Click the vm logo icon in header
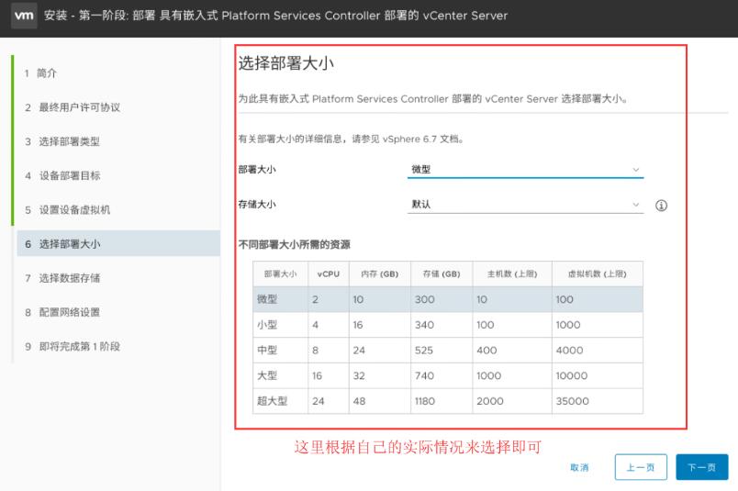Image resolution: width=738 pixels, height=491 pixels. point(24,16)
